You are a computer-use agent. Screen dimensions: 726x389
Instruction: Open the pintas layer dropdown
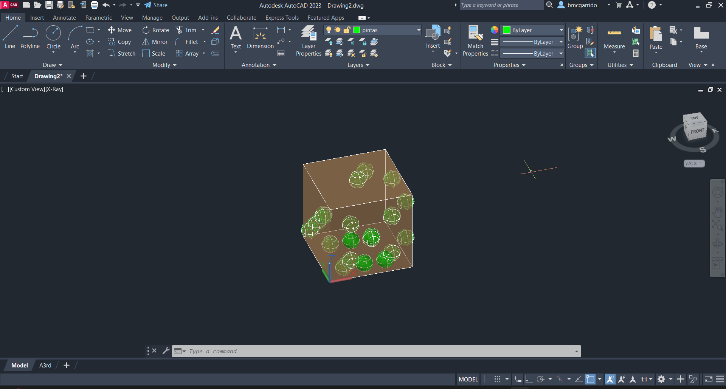419,30
